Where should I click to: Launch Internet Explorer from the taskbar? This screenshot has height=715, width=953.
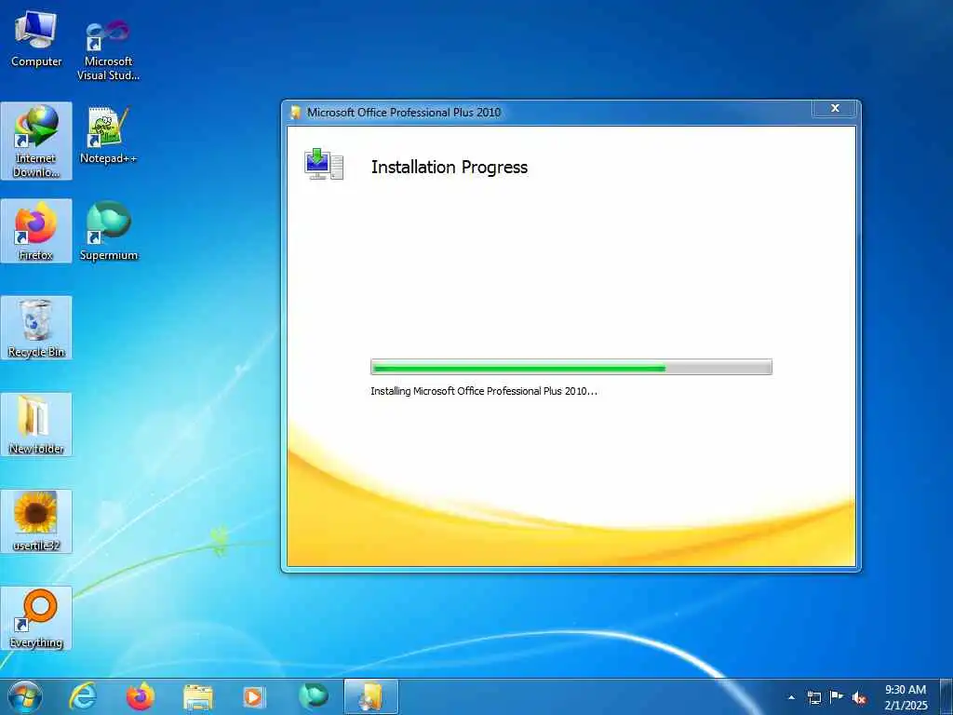pos(83,696)
